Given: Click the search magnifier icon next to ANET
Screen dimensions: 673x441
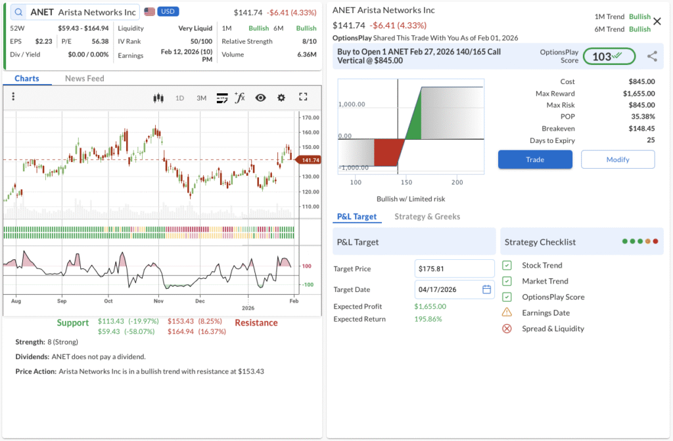Looking at the screenshot, I should point(18,12).
